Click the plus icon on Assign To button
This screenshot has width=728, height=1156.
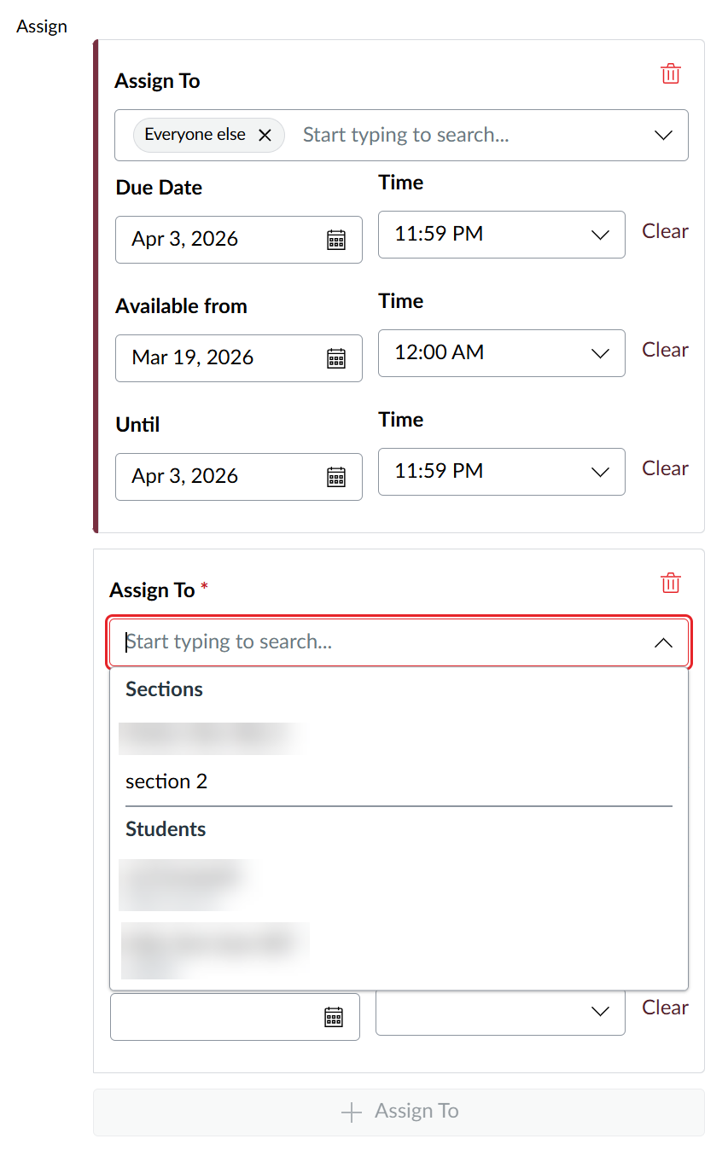click(x=351, y=1111)
